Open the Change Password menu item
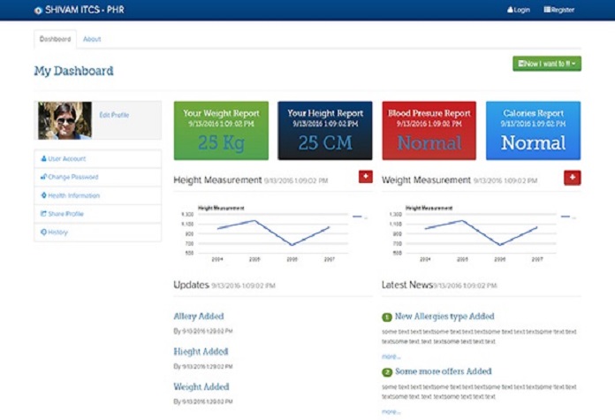 (x=98, y=177)
